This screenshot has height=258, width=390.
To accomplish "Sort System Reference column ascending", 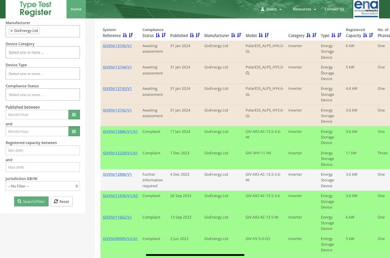I will [125, 35].
